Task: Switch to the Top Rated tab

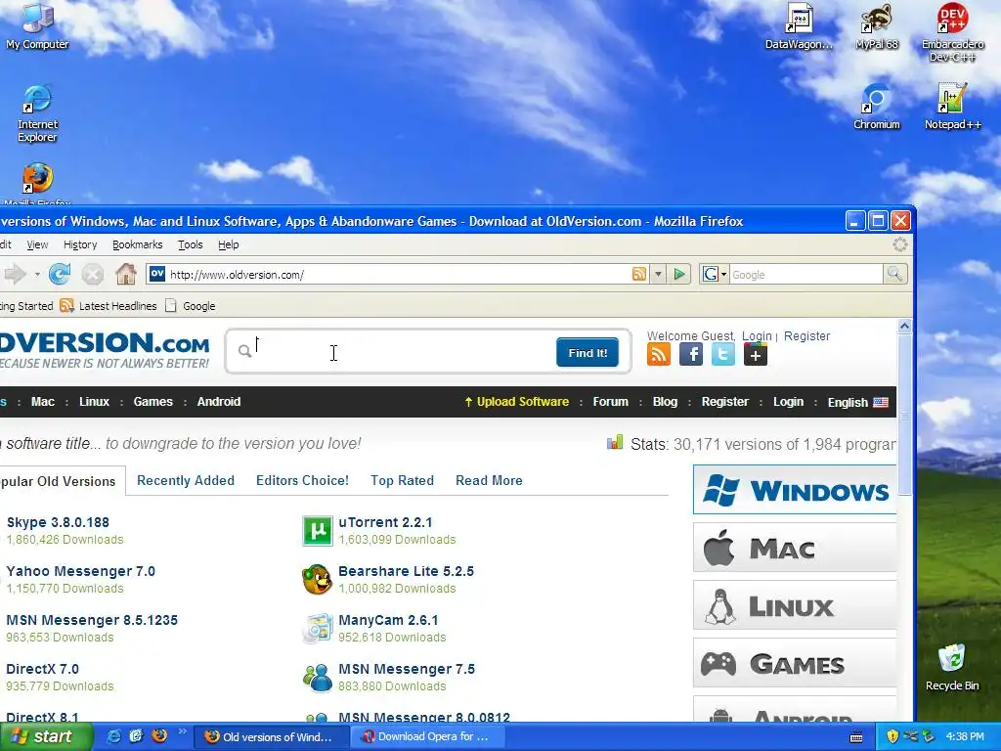Action: pyautogui.click(x=402, y=480)
